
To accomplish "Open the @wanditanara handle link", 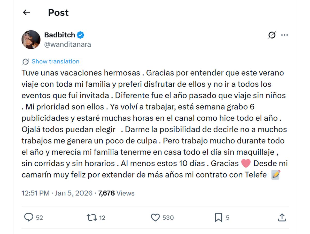I will coord(68,44).
